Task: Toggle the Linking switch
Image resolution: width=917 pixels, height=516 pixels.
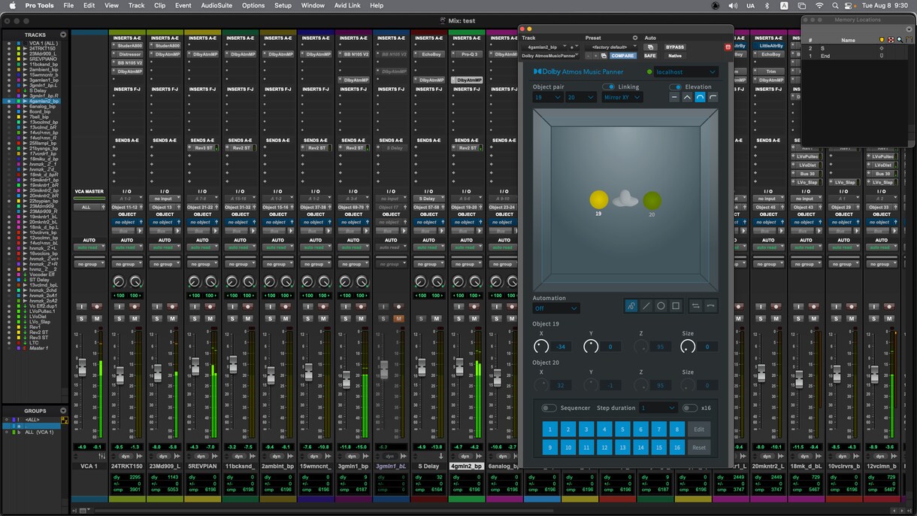Action: (x=608, y=87)
